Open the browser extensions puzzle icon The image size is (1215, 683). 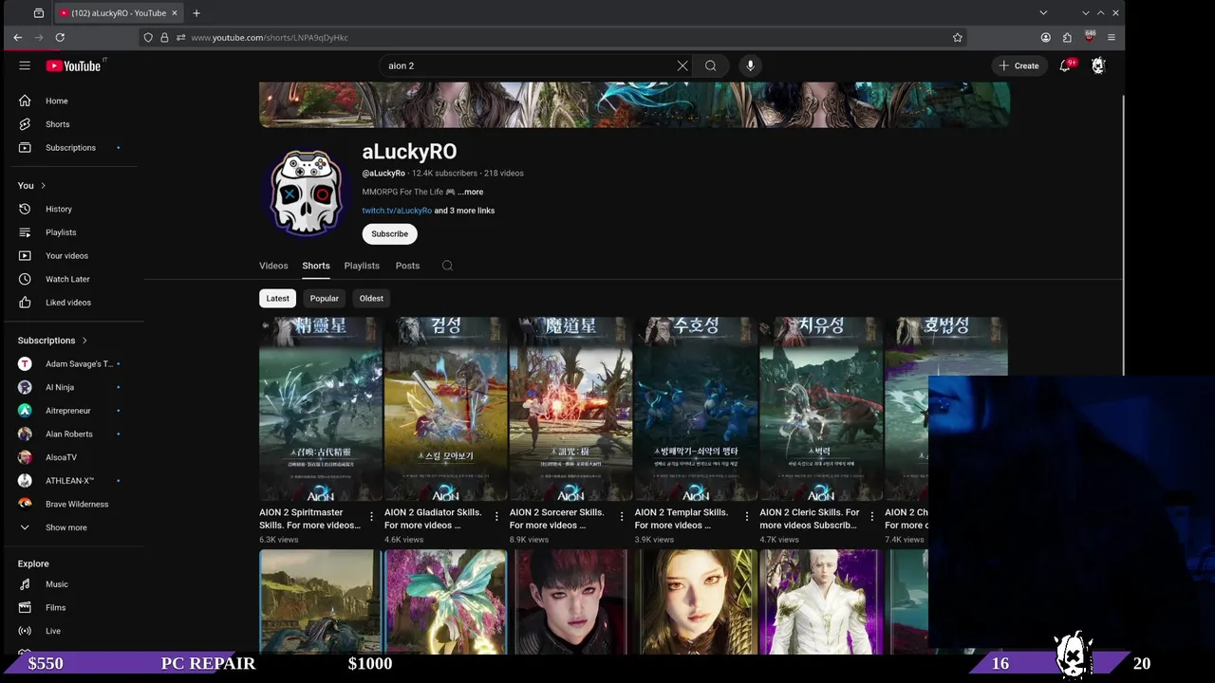[x=1067, y=37]
